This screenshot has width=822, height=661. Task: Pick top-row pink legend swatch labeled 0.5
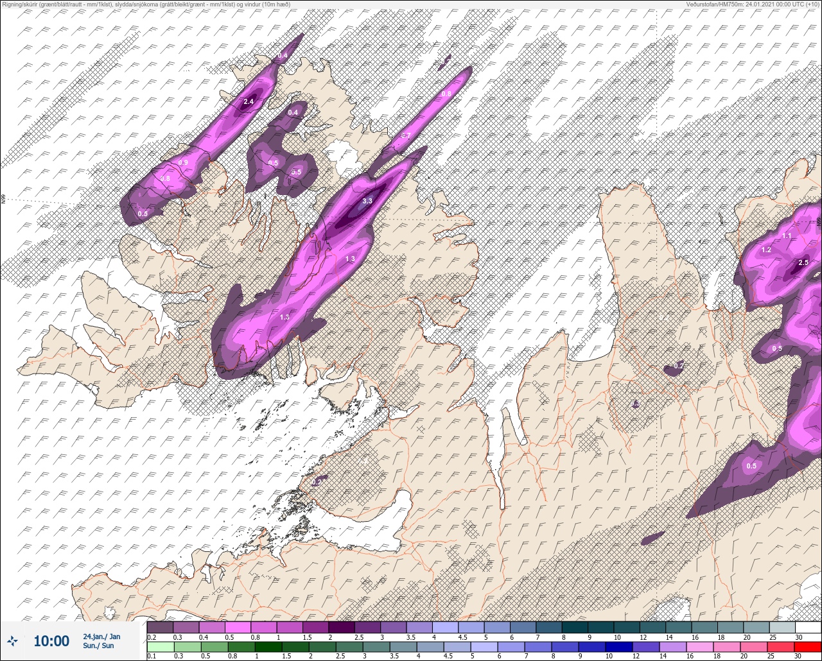click(x=238, y=627)
